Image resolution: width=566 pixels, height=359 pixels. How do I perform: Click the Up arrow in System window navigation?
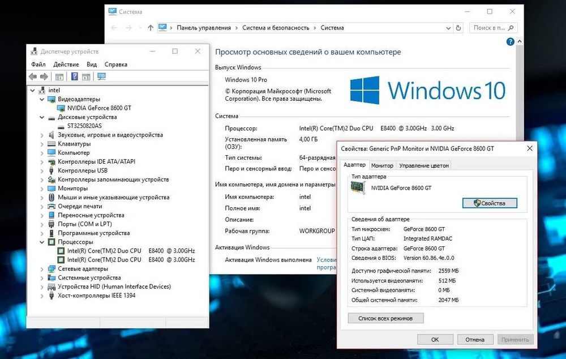[x=151, y=28]
